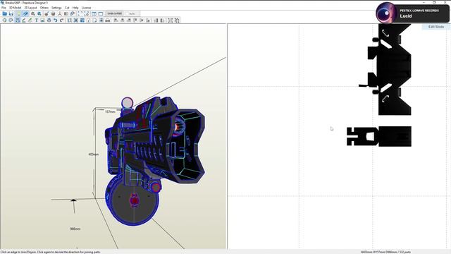Click the printer icon in the lower toolbar
This screenshot has width=451, height=254.
click(x=108, y=20)
